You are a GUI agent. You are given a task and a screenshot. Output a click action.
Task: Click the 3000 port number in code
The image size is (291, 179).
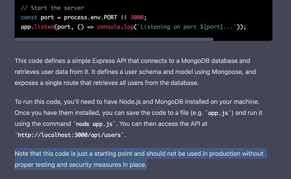point(137,17)
